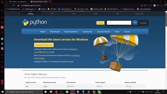This screenshot has height=94, width=167.
Task: Open the action center notification icon
Action: pos(163,92)
